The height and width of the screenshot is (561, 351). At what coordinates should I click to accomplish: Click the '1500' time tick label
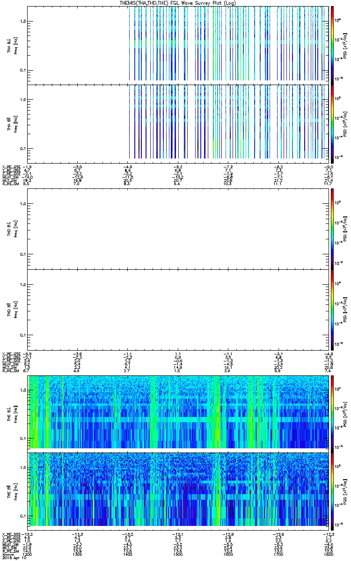pyautogui.click(x=178, y=555)
